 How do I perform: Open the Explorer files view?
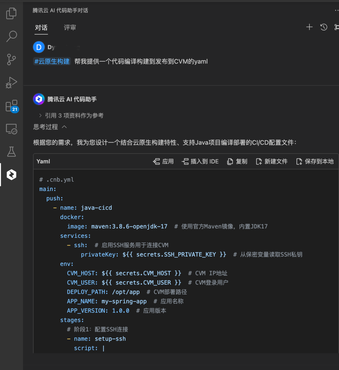(x=11, y=13)
